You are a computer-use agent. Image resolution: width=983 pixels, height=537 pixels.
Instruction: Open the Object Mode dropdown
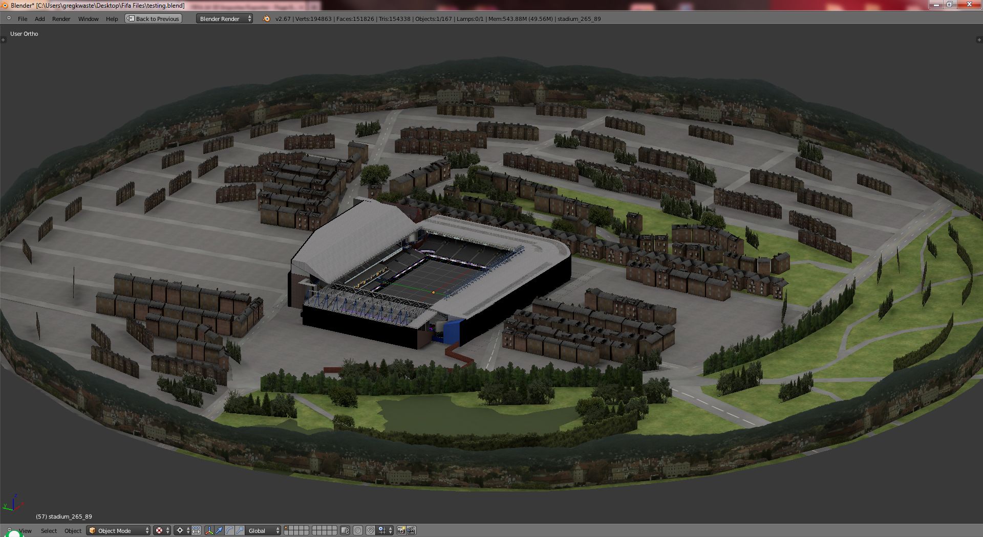pos(119,531)
